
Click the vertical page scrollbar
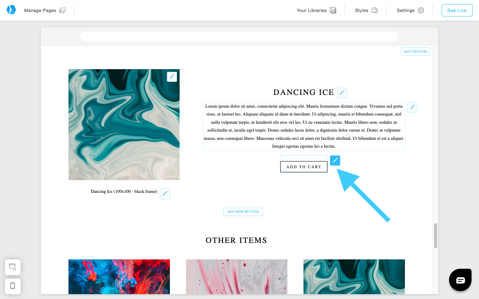pyautogui.click(x=435, y=235)
